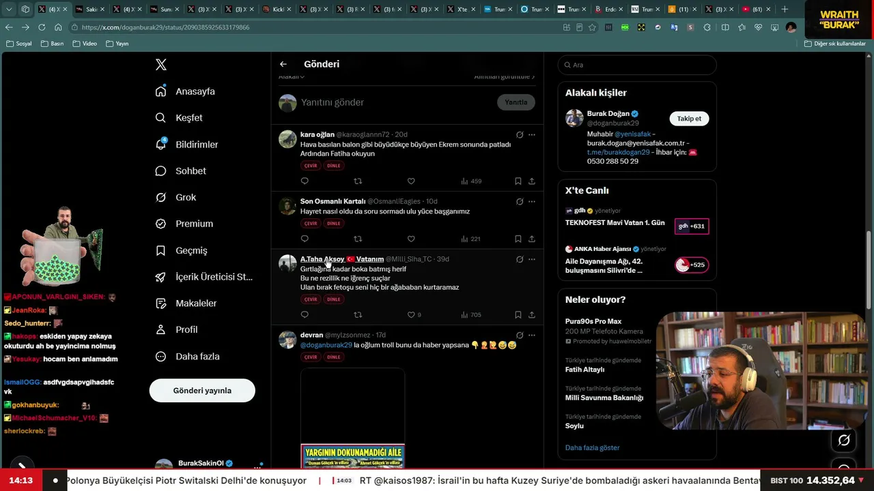Click Daha fazla göster under trends
Screen dimensions: 874x491
tap(593, 448)
